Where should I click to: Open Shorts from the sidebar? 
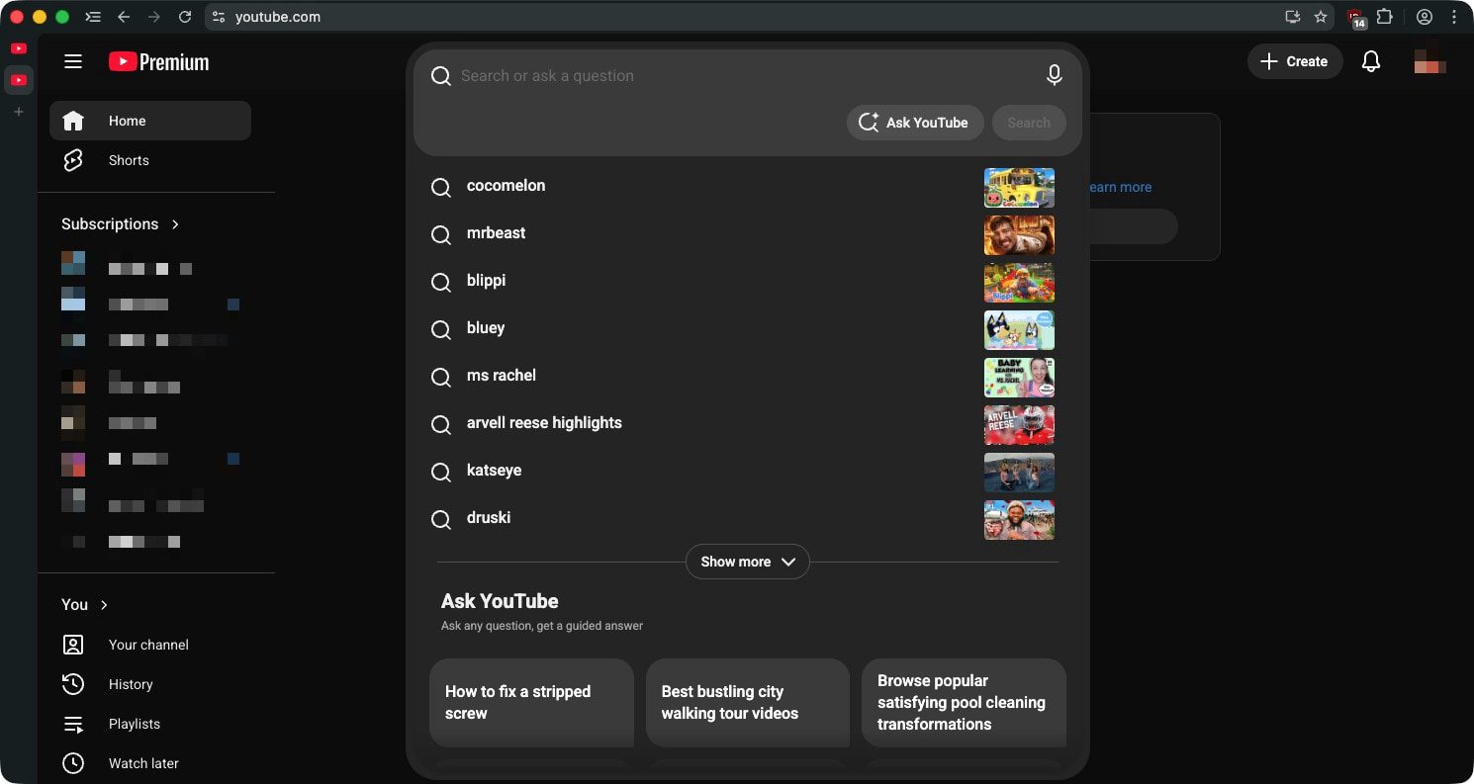click(73, 159)
